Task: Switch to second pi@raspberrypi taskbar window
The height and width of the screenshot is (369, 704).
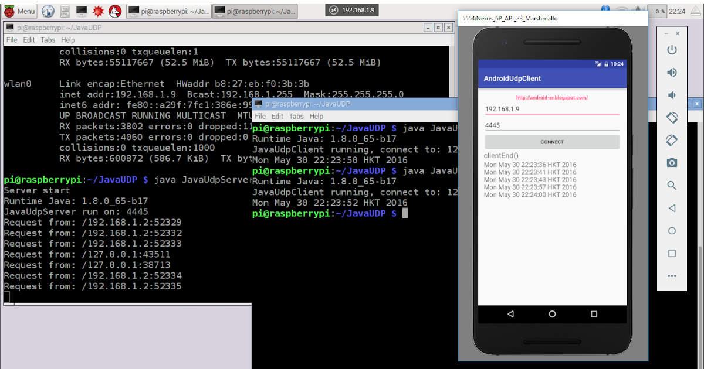Action: coord(255,11)
